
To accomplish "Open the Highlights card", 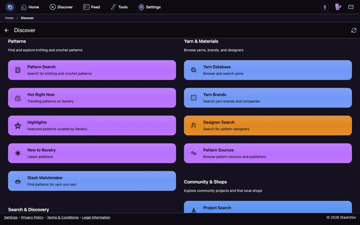I will [92, 126].
